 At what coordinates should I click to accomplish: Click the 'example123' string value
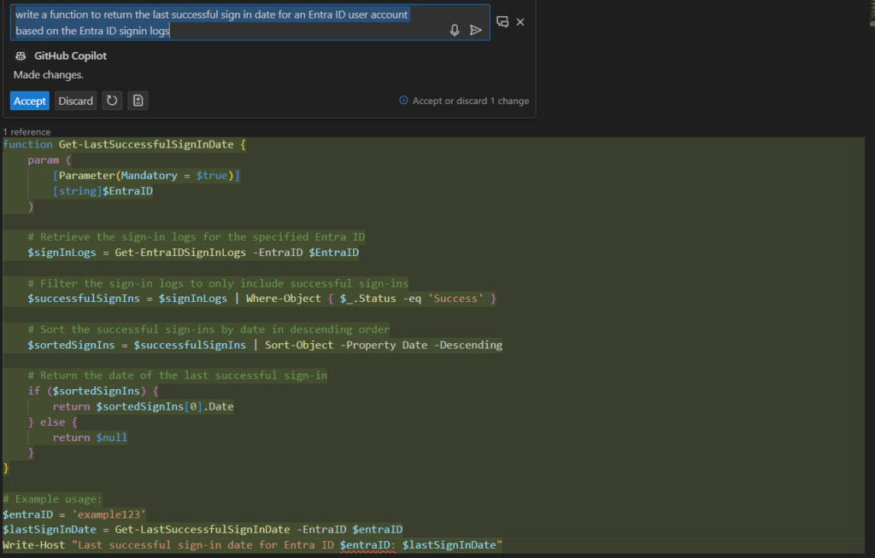109,514
